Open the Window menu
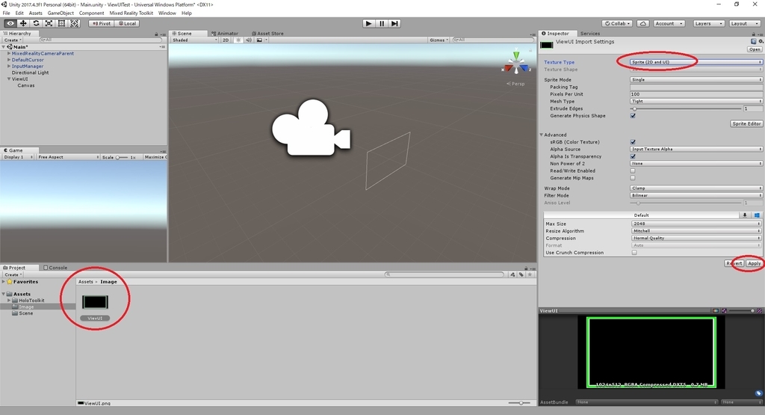 pos(167,13)
